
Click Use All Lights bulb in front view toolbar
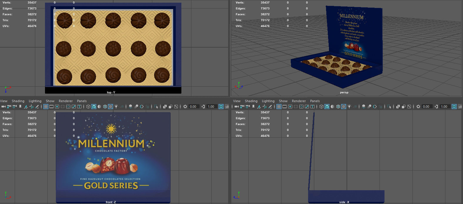[x=116, y=107]
